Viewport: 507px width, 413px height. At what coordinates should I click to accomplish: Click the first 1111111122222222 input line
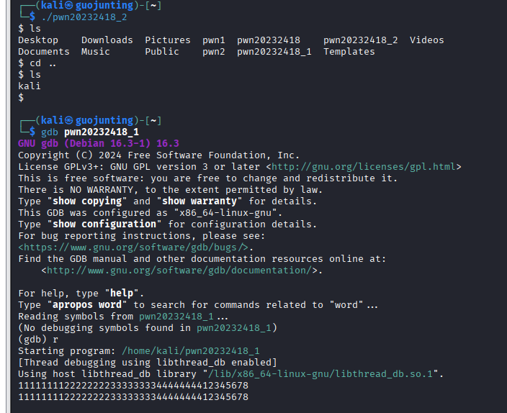pyautogui.click(x=133, y=386)
